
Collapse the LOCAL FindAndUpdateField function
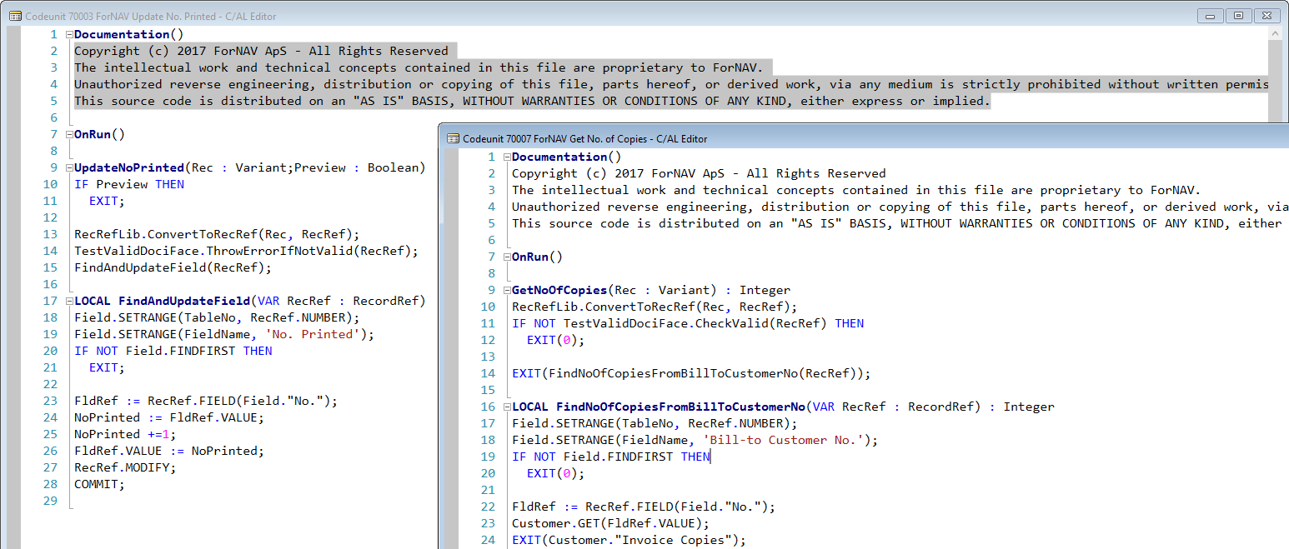pyautogui.click(x=69, y=302)
